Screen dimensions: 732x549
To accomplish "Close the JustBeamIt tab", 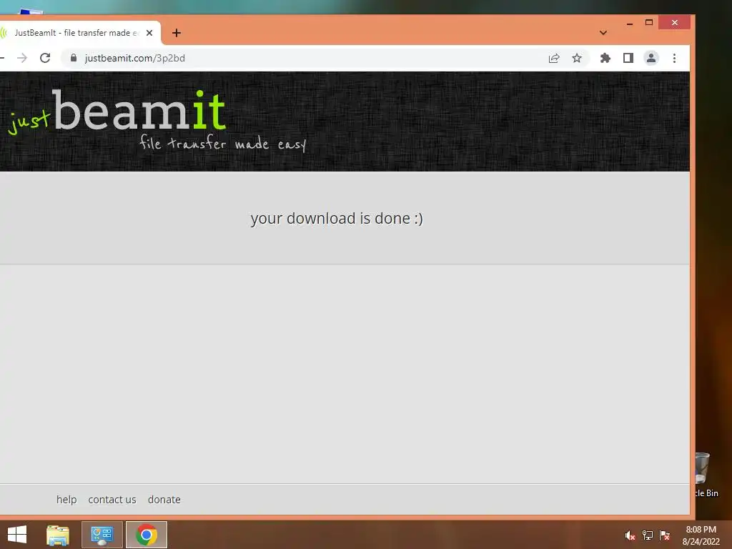I will (149, 33).
